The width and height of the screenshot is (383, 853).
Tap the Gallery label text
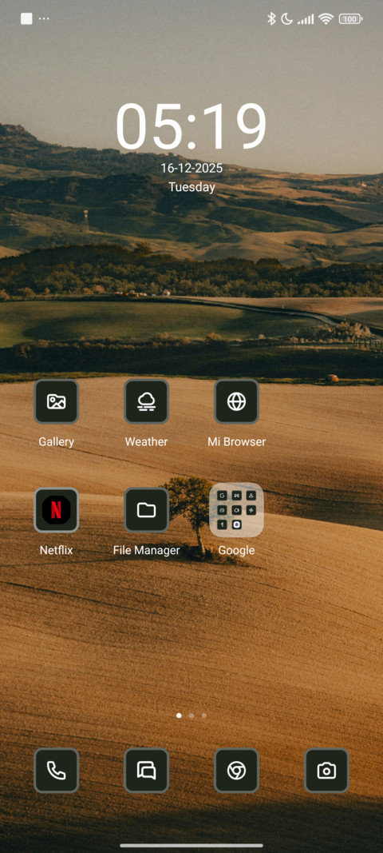pyautogui.click(x=57, y=442)
